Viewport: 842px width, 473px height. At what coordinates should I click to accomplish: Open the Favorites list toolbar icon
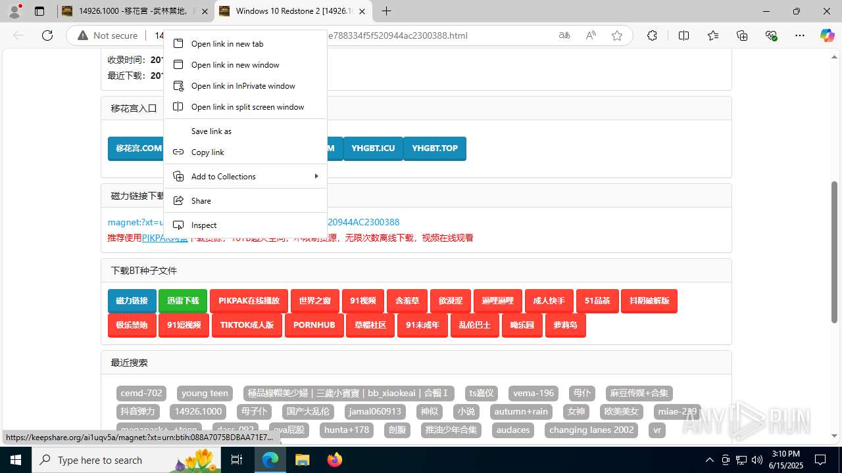pyautogui.click(x=713, y=35)
